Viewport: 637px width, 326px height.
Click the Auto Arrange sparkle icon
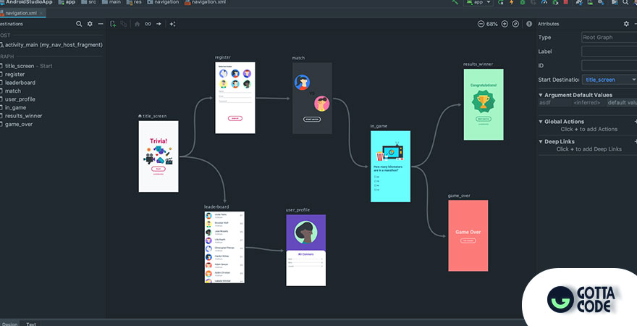pyautogui.click(x=173, y=24)
